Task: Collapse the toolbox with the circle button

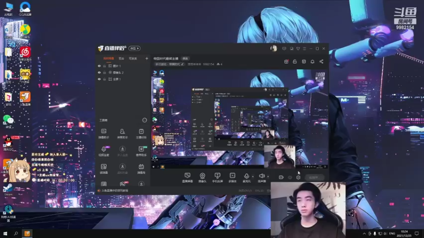Action: tap(144, 120)
